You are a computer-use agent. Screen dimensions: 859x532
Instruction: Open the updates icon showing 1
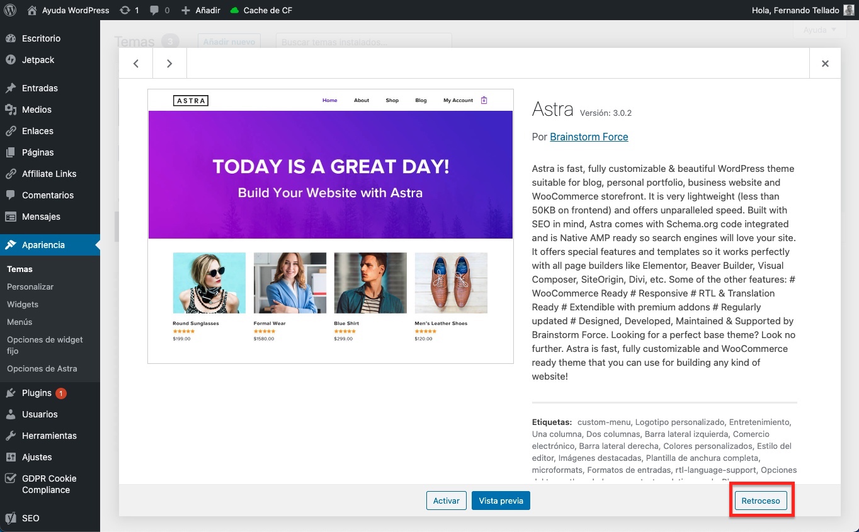click(125, 10)
